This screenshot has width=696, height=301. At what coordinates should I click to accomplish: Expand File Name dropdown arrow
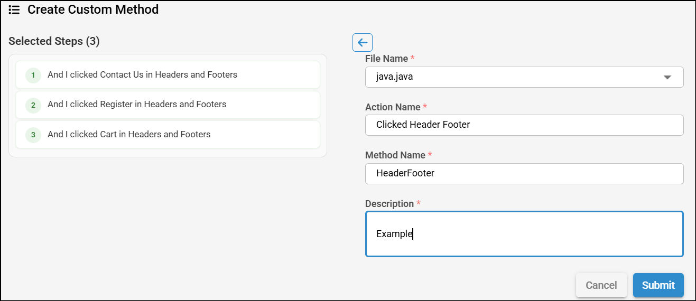[667, 77]
